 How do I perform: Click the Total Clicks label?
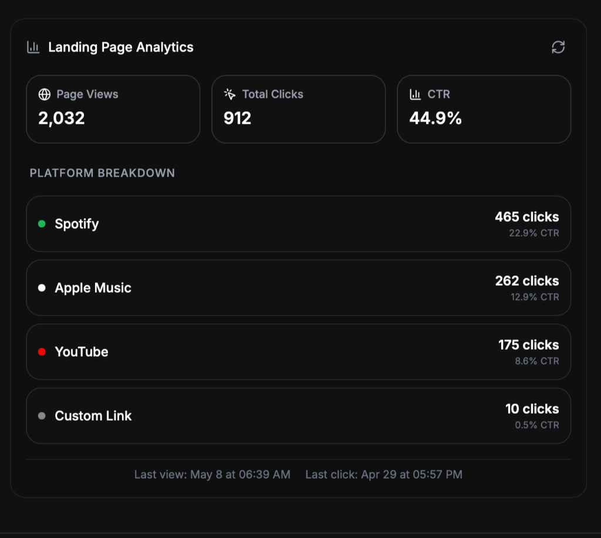(x=272, y=94)
